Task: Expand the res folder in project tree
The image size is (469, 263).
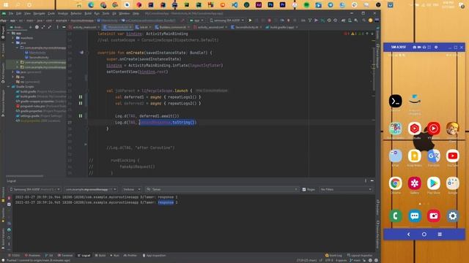Action: [x=13, y=77]
